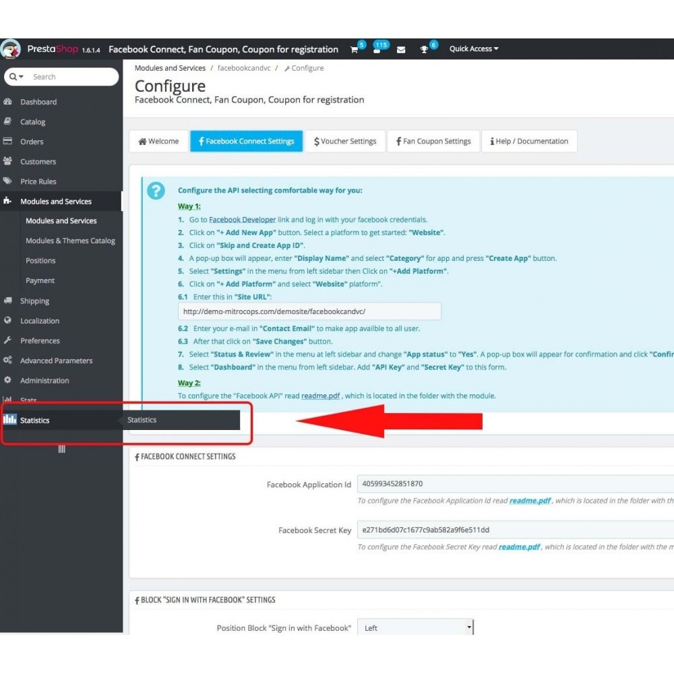Click the Administration gear icon

point(7,380)
